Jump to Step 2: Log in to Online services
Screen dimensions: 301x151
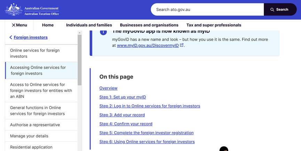(150, 106)
